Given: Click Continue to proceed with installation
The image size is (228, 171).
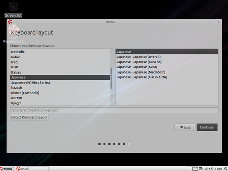Looking at the screenshot, I should pyautogui.click(x=207, y=127).
